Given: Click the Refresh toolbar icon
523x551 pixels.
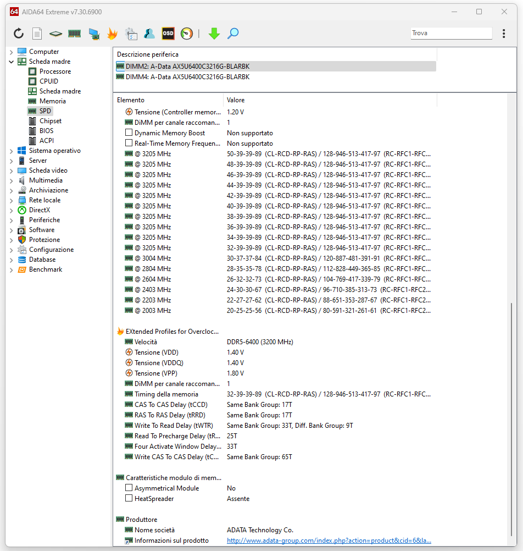Looking at the screenshot, I should click(x=19, y=34).
